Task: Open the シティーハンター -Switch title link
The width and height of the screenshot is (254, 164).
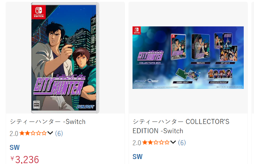Action: (x=48, y=122)
